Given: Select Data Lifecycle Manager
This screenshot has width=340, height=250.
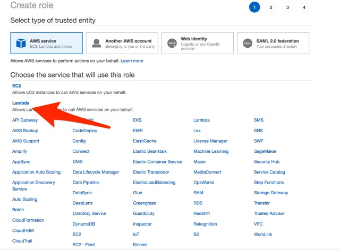Looking at the screenshot, I should pos(96,172).
